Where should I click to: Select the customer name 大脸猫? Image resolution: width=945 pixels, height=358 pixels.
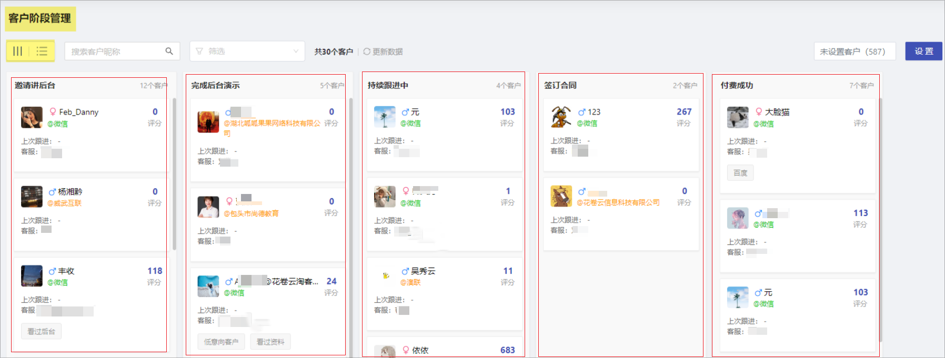pos(777,112)
